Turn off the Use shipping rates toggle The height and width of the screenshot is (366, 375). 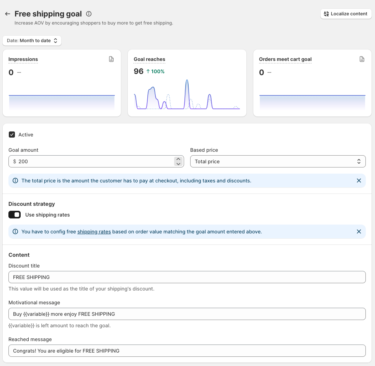(x=15, y=215)
